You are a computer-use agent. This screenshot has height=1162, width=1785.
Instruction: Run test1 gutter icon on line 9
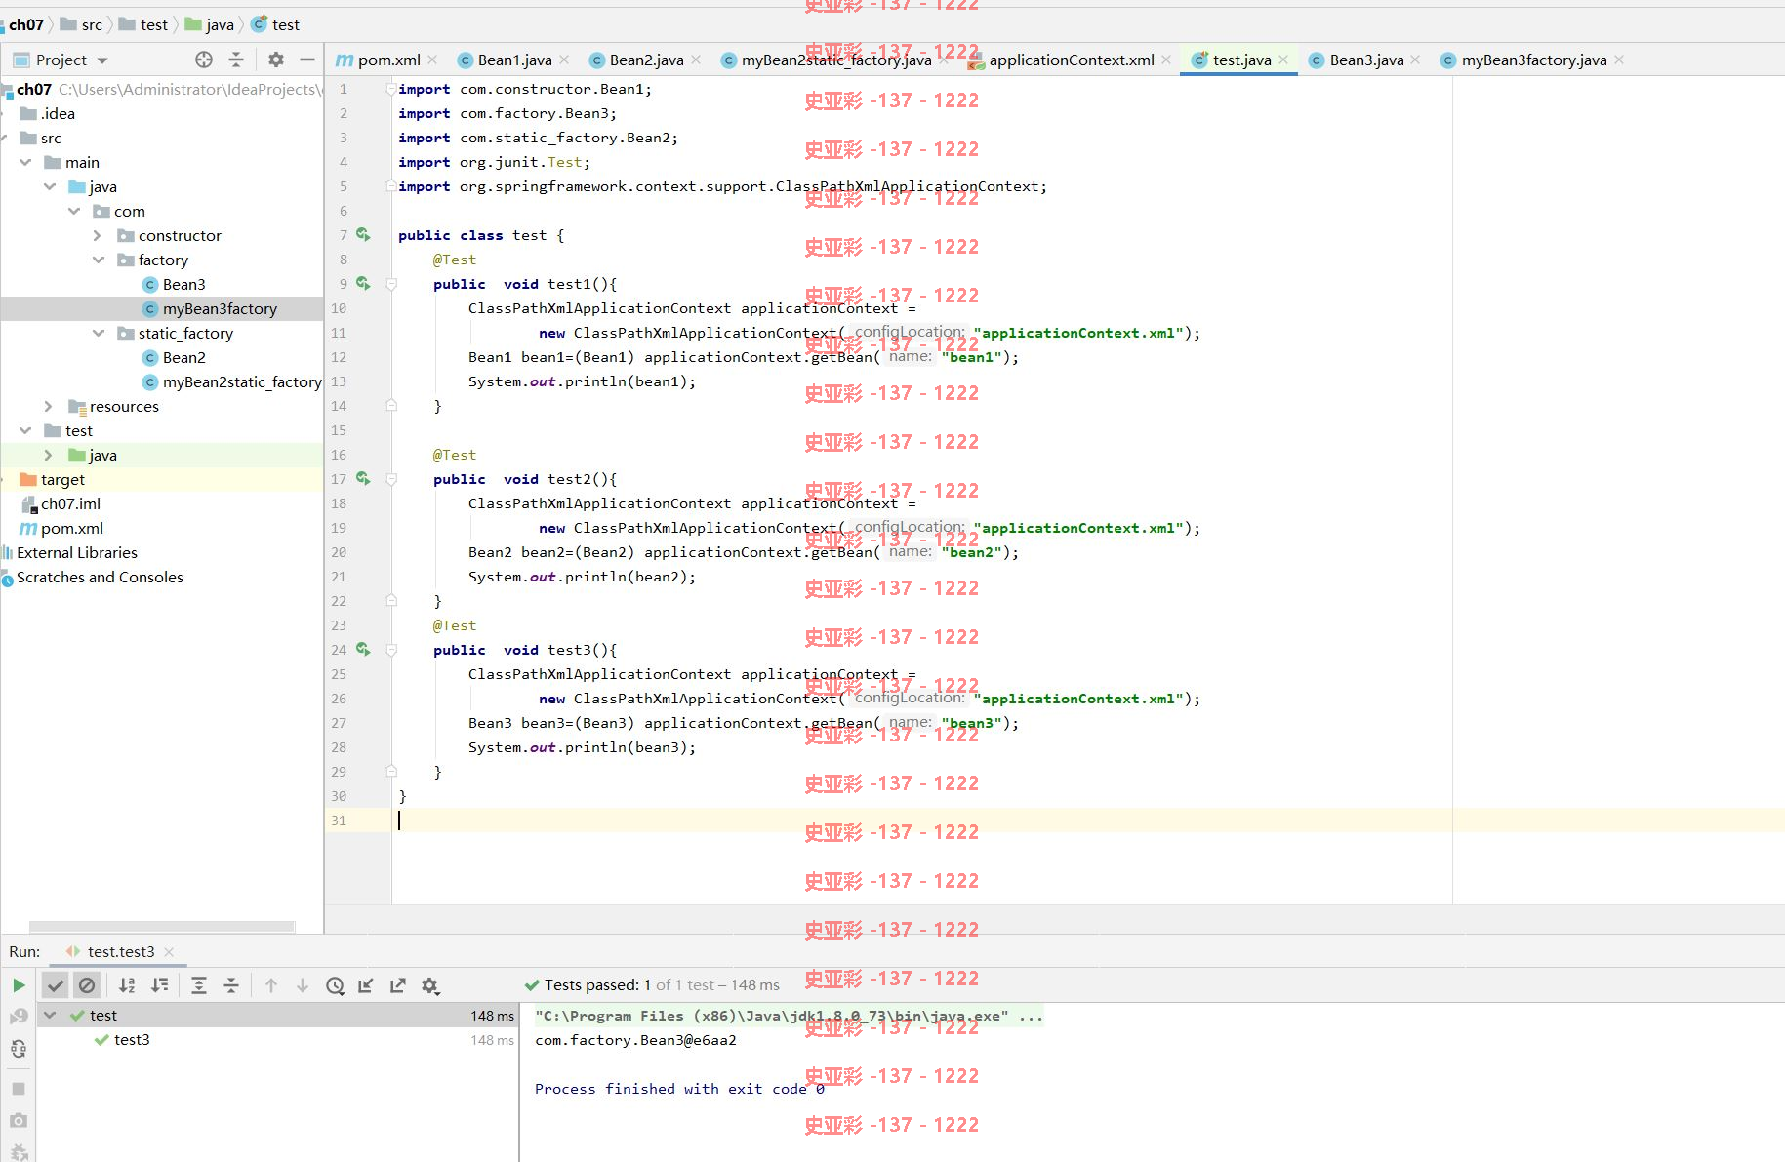click(x=363, y=283)
